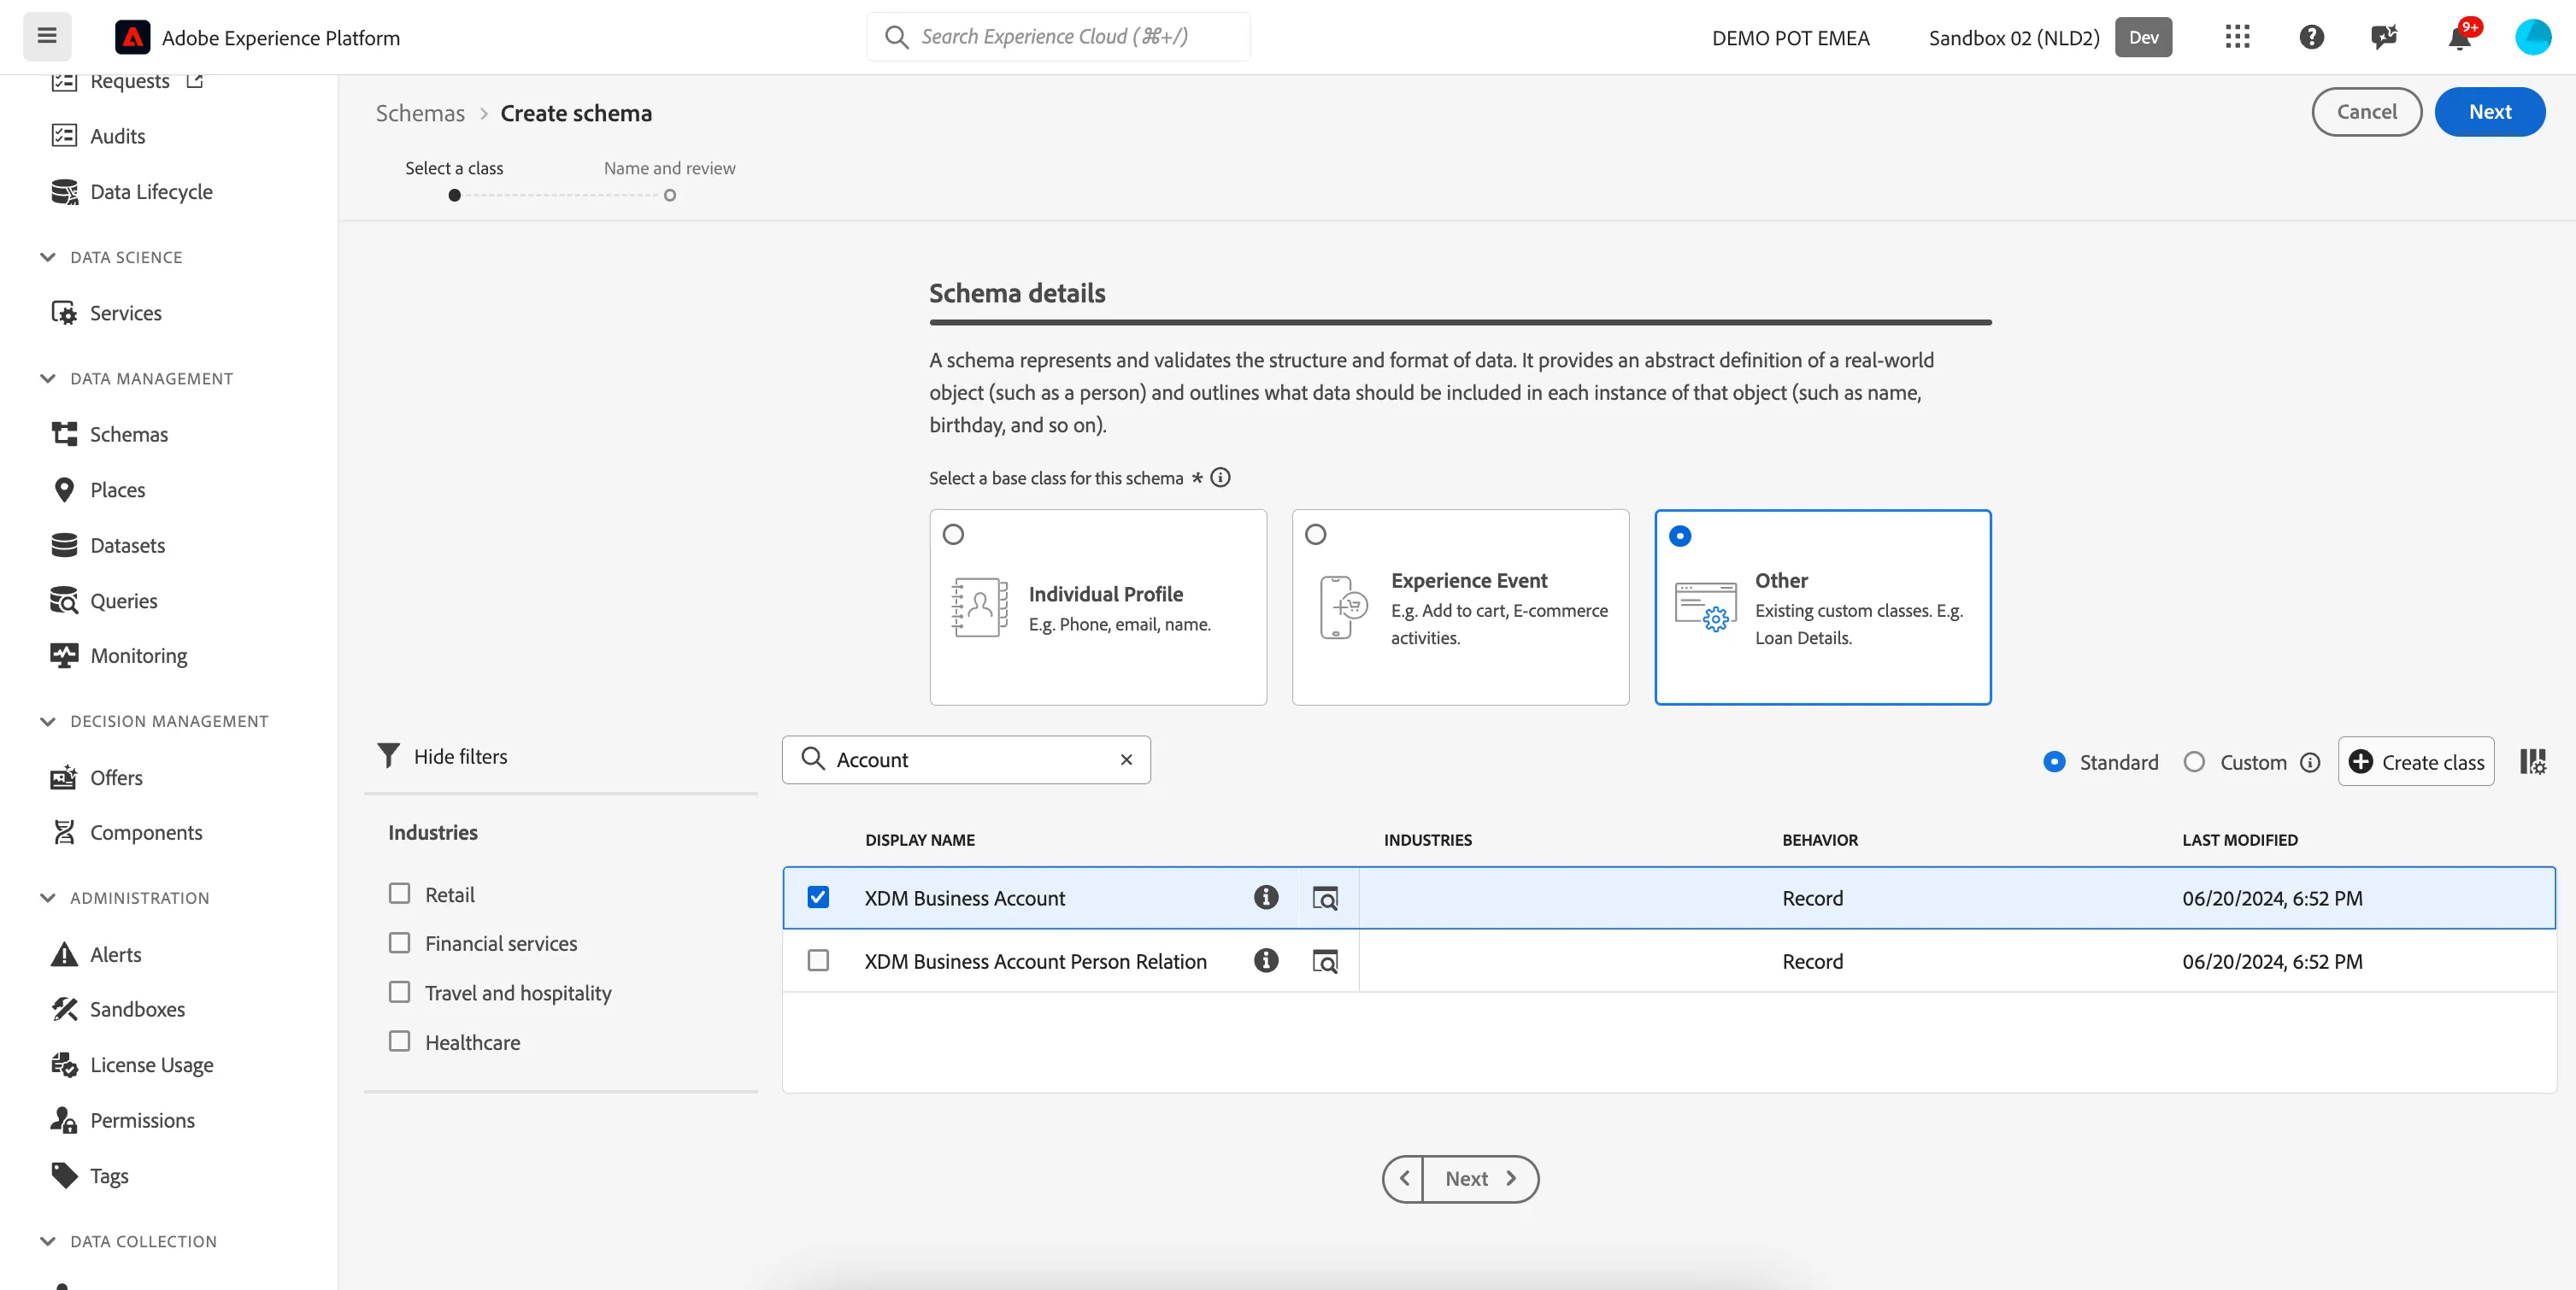Uncheck the XDM Business Account row checkbox

tap(818, 897)
